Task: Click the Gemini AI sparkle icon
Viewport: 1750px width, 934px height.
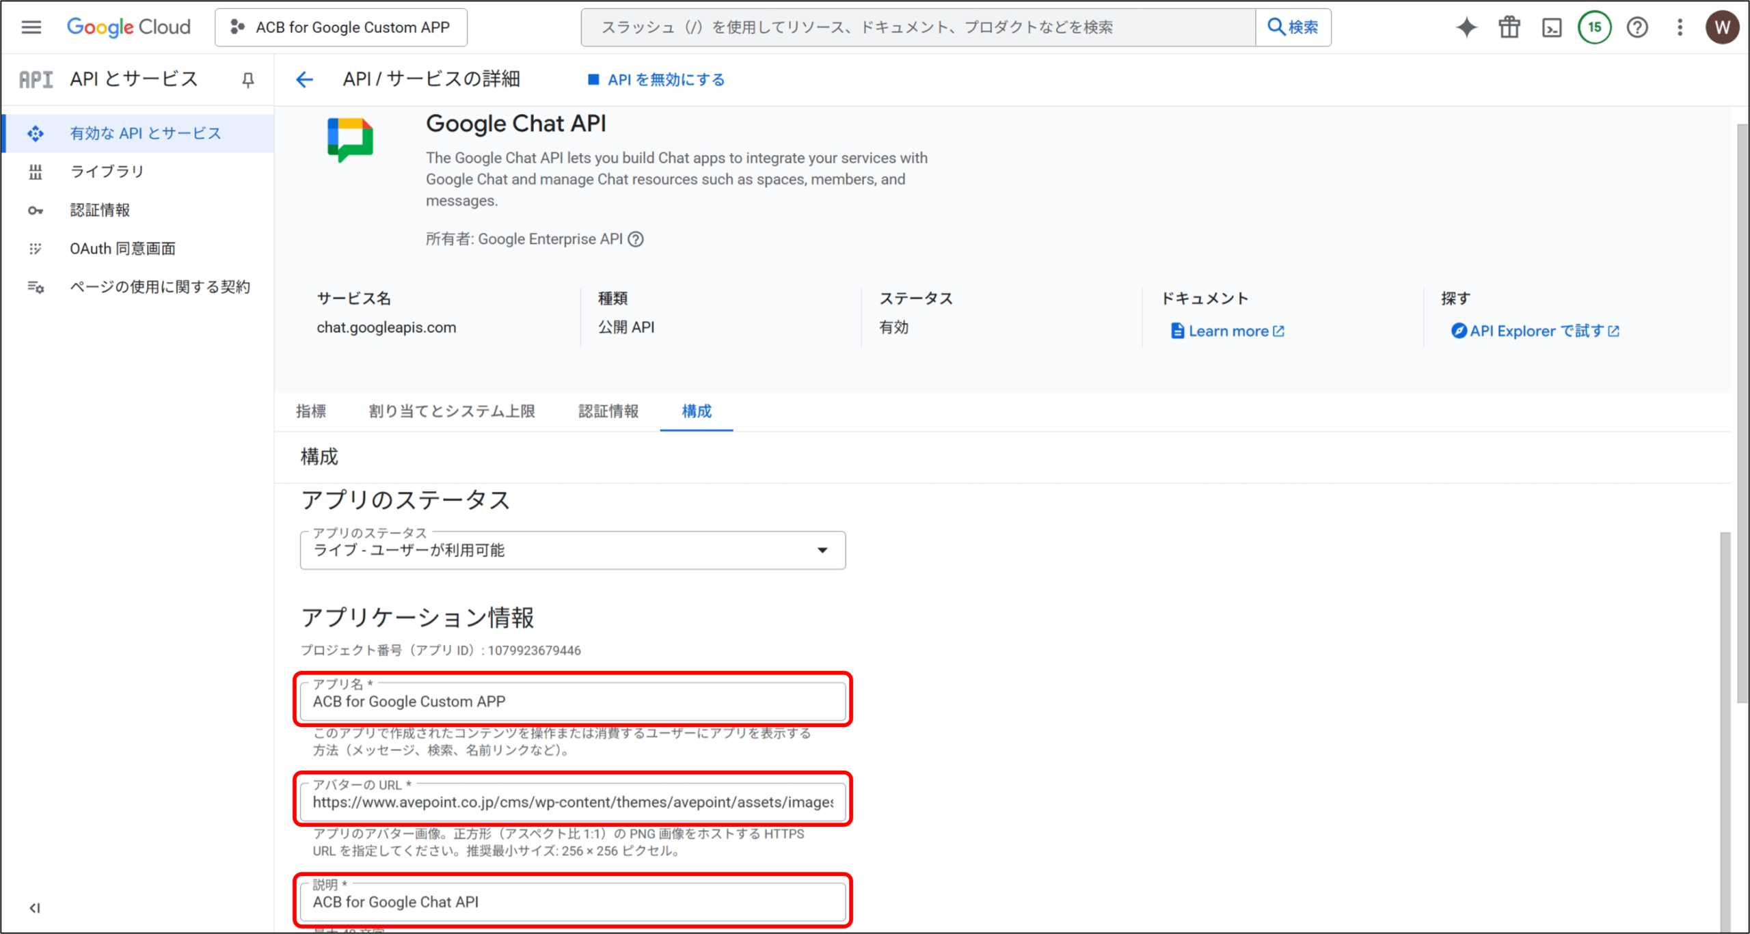Action: click(x=1466, y=27)
